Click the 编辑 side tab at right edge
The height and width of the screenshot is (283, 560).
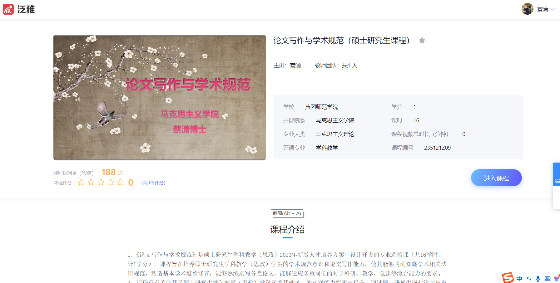point(557,174)
